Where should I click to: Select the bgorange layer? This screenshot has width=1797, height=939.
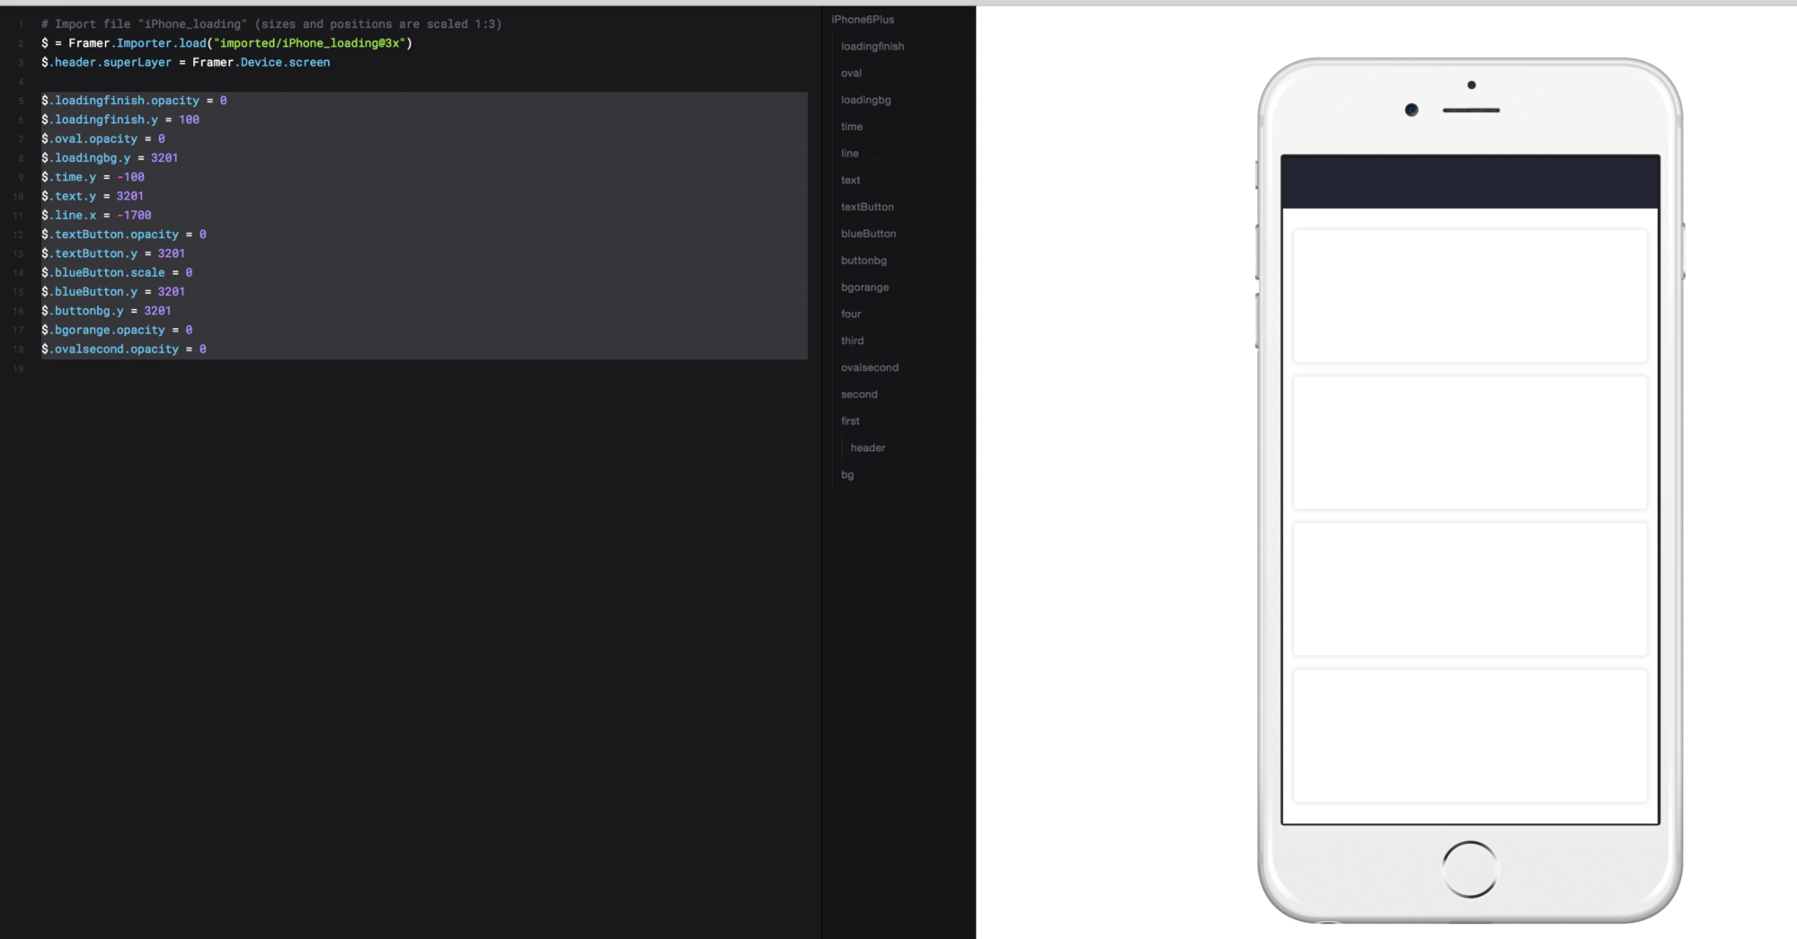tap(864, 287)
